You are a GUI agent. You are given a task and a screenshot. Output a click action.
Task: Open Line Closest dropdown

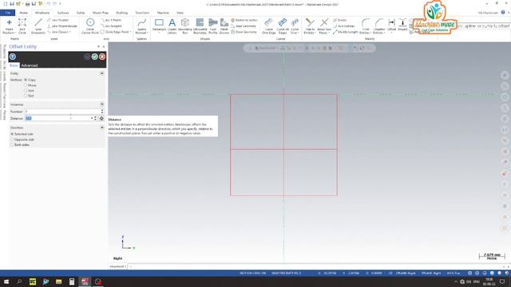click(x=70, y=32)
